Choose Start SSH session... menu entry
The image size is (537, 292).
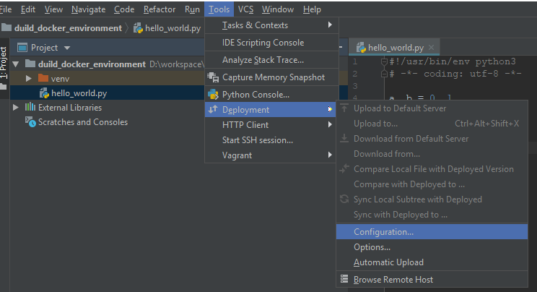tap(258, 139)
